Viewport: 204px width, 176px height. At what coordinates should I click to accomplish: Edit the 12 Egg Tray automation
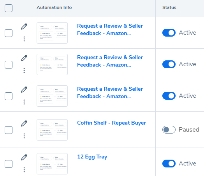[24, 157]
